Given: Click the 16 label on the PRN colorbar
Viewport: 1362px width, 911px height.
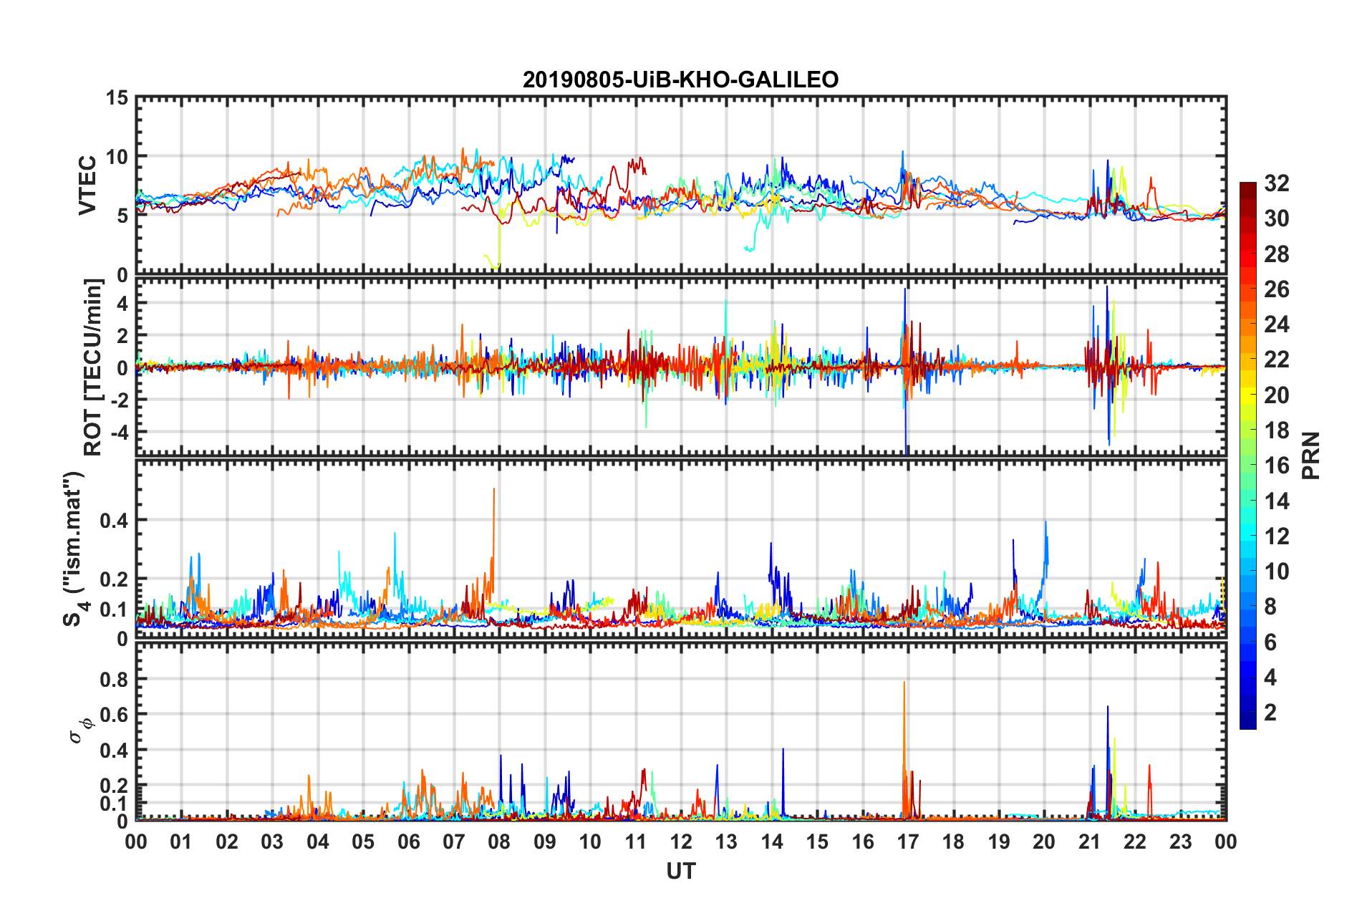Looking at the screenshot, I should [x=1277, y=466].
